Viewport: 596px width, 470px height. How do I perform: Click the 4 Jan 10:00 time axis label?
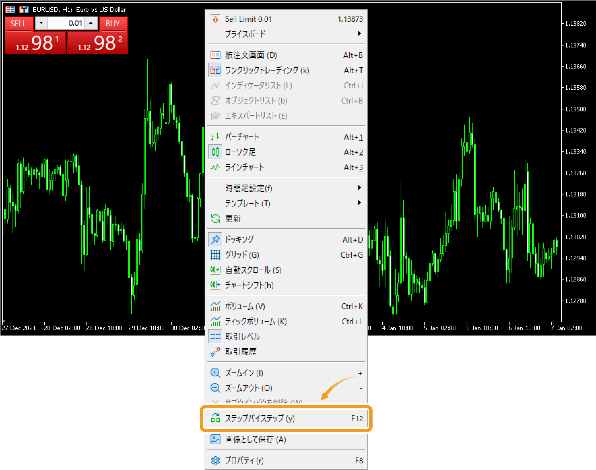(x=398, y=328)
